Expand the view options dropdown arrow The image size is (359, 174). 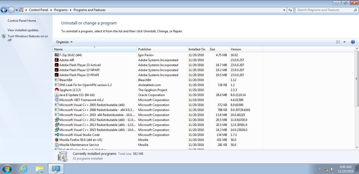coord(344,42)
